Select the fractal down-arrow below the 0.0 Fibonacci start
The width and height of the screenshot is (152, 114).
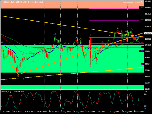90,66
